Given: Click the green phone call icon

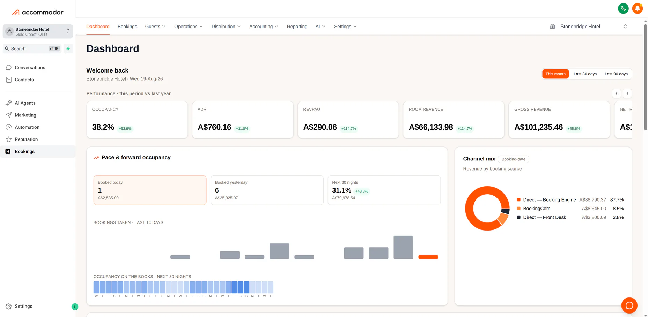Looking at the screenshot, I should point(623,8).
